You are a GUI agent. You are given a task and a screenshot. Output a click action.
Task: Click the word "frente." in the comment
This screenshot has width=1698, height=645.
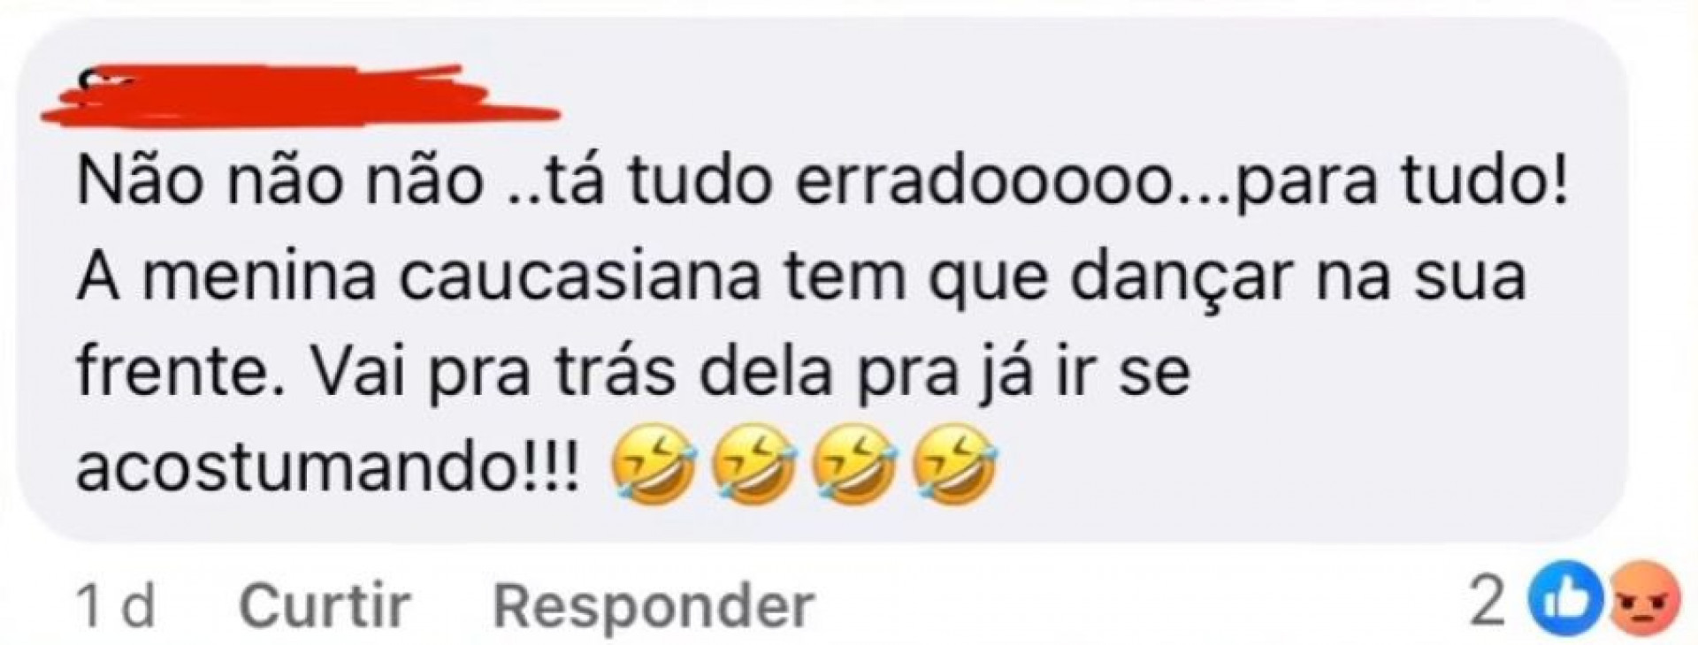177,373
